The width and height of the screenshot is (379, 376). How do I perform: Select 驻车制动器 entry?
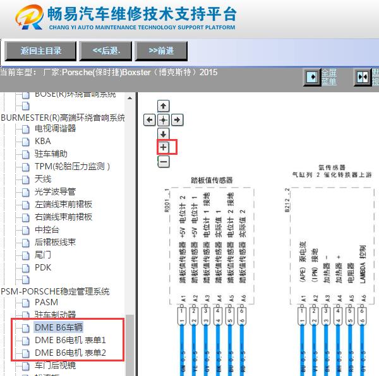(x=55, y=315)
